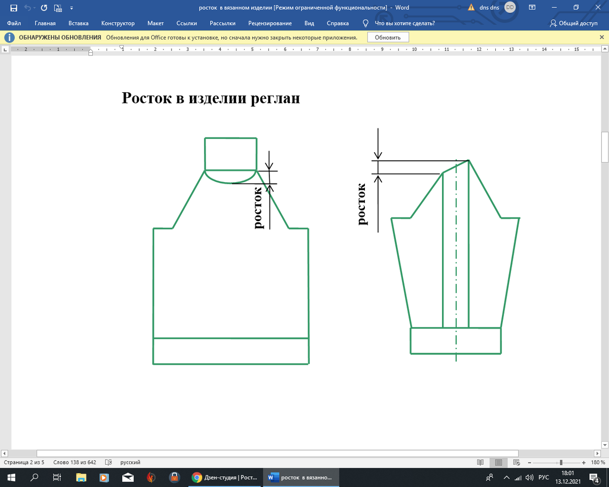The height and width of the screenshot is (487, 609).
Task: Click the Обновить button in update bar
Action: click(x=388, y=38)
